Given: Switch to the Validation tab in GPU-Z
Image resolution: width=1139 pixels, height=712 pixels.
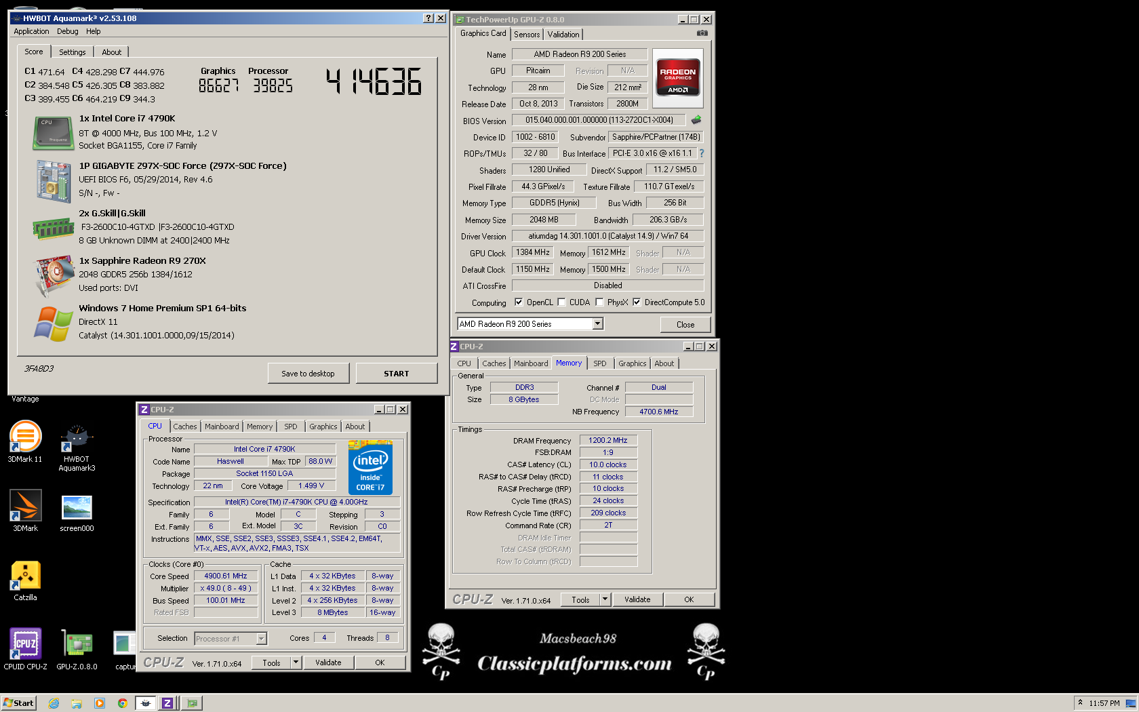Looking at the screenshot, I should click(x=563, y=35).
